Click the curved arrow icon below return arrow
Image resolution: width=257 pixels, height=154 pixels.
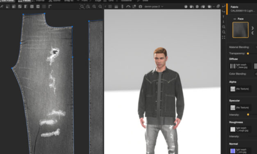click(x=223, y=11)
